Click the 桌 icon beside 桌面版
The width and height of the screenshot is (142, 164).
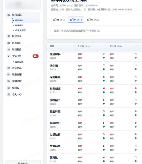pos(9,88)
